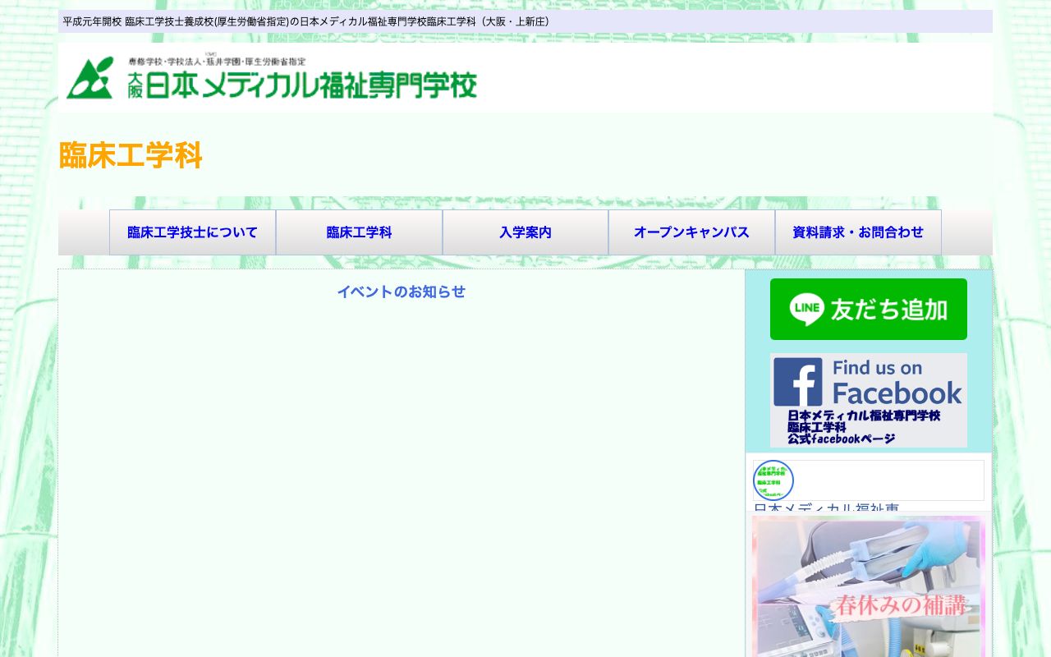This screenshot has height=657, width=1051.
Task: Click the LINE icon in the friend-add button
Action: [x=807, y=309]
